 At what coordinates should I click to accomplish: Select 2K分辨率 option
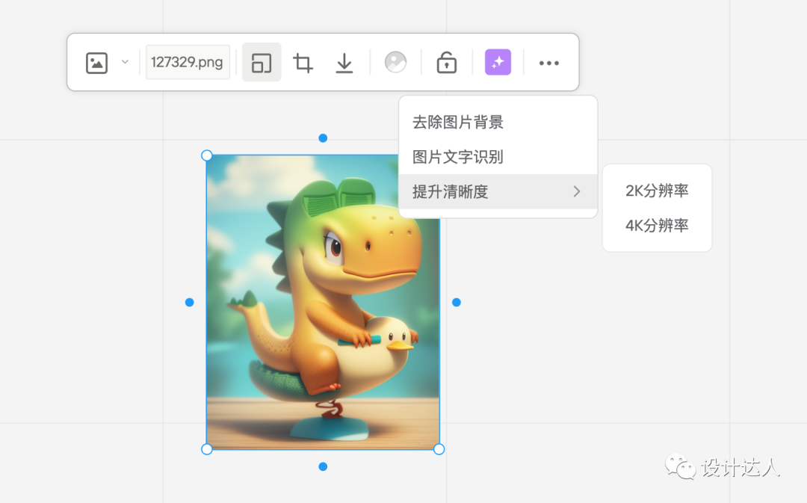coord(657,191)
